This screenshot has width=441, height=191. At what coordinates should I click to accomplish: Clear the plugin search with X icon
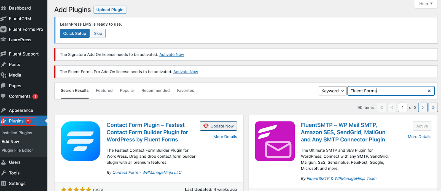(x=429, y=91)
